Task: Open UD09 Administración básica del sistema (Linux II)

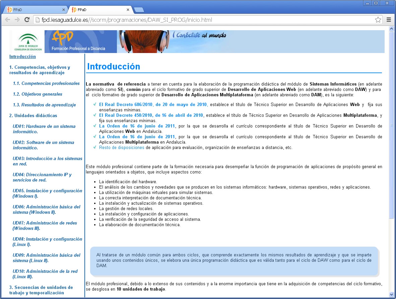Action: [47, 258]
